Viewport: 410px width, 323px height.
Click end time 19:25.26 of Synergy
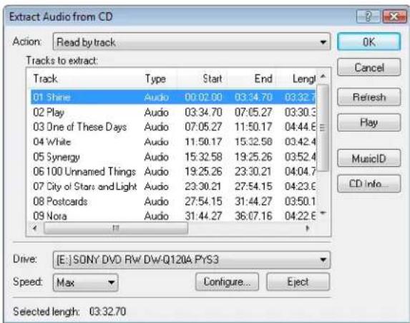(253, 157)
